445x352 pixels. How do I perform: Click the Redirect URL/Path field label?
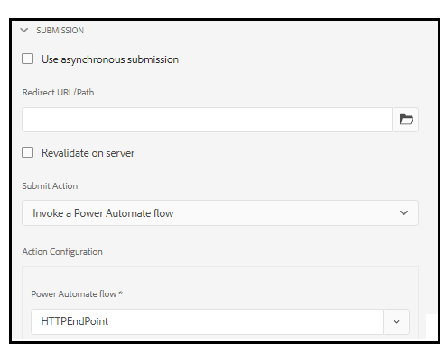58,92
